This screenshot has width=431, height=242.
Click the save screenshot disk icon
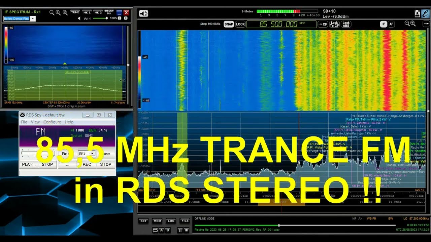pyautogui.click(x=417, y=13)
